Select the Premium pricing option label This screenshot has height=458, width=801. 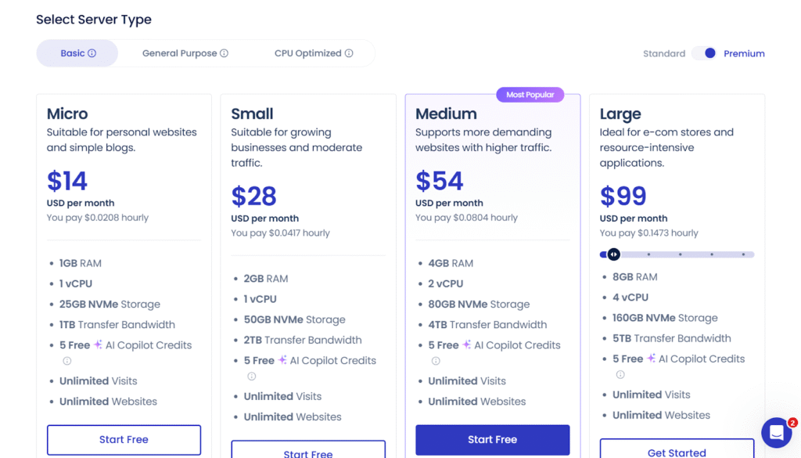pos(744,54)
